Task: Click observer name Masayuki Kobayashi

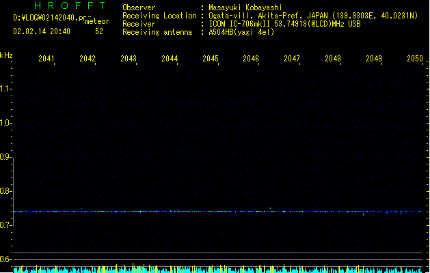Action: pyautogui.click(x=245, y=8)
